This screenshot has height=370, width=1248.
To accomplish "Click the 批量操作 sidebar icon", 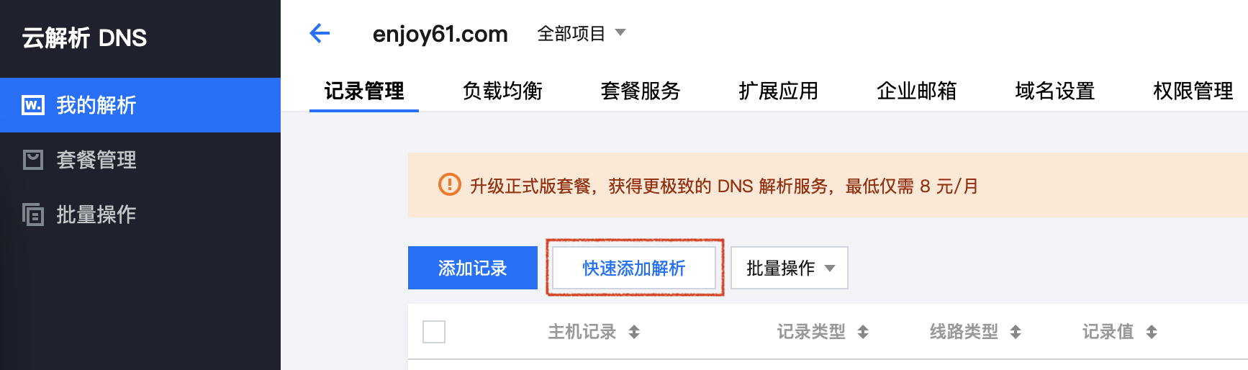I will [33, 215].
